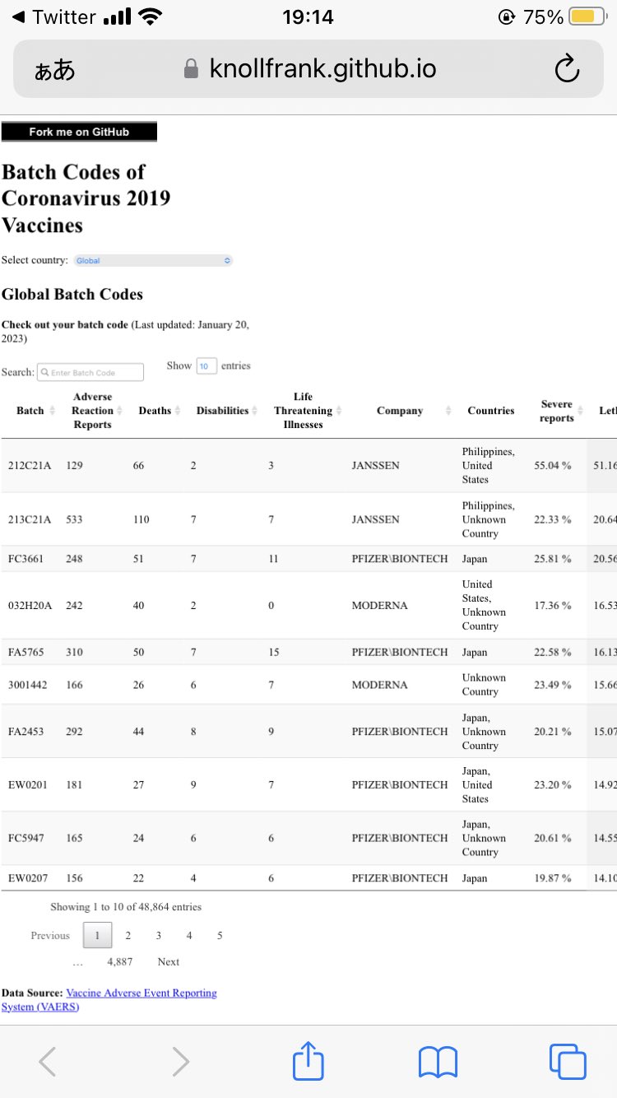Open Safari bookmarks icon

438,1062
